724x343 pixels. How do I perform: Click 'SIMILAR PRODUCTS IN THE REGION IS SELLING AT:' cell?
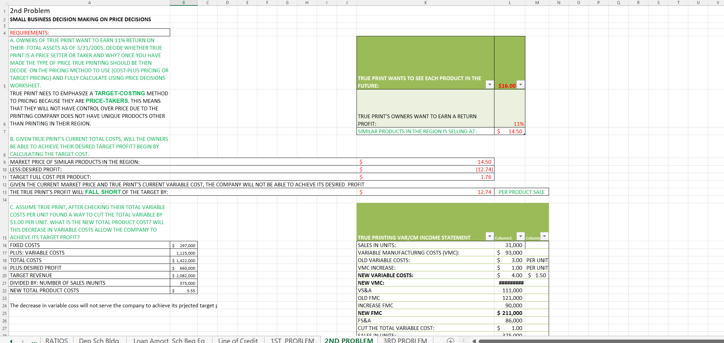tap(425, 131)
